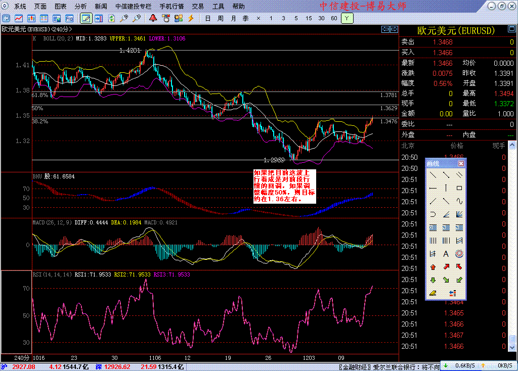Image resolution: width=518 pixels, height=371 pixels.
Task: Select the rectangle drawing tool
Action: (x=459, y=188)
